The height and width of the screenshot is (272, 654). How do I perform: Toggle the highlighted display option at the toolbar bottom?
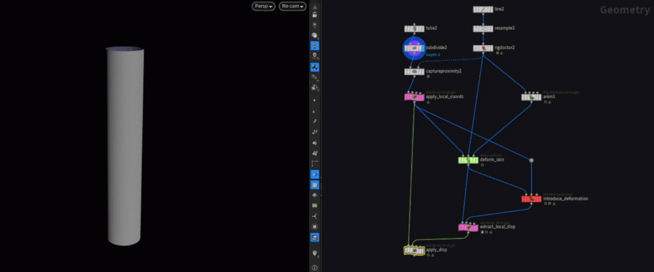point(314,237)
